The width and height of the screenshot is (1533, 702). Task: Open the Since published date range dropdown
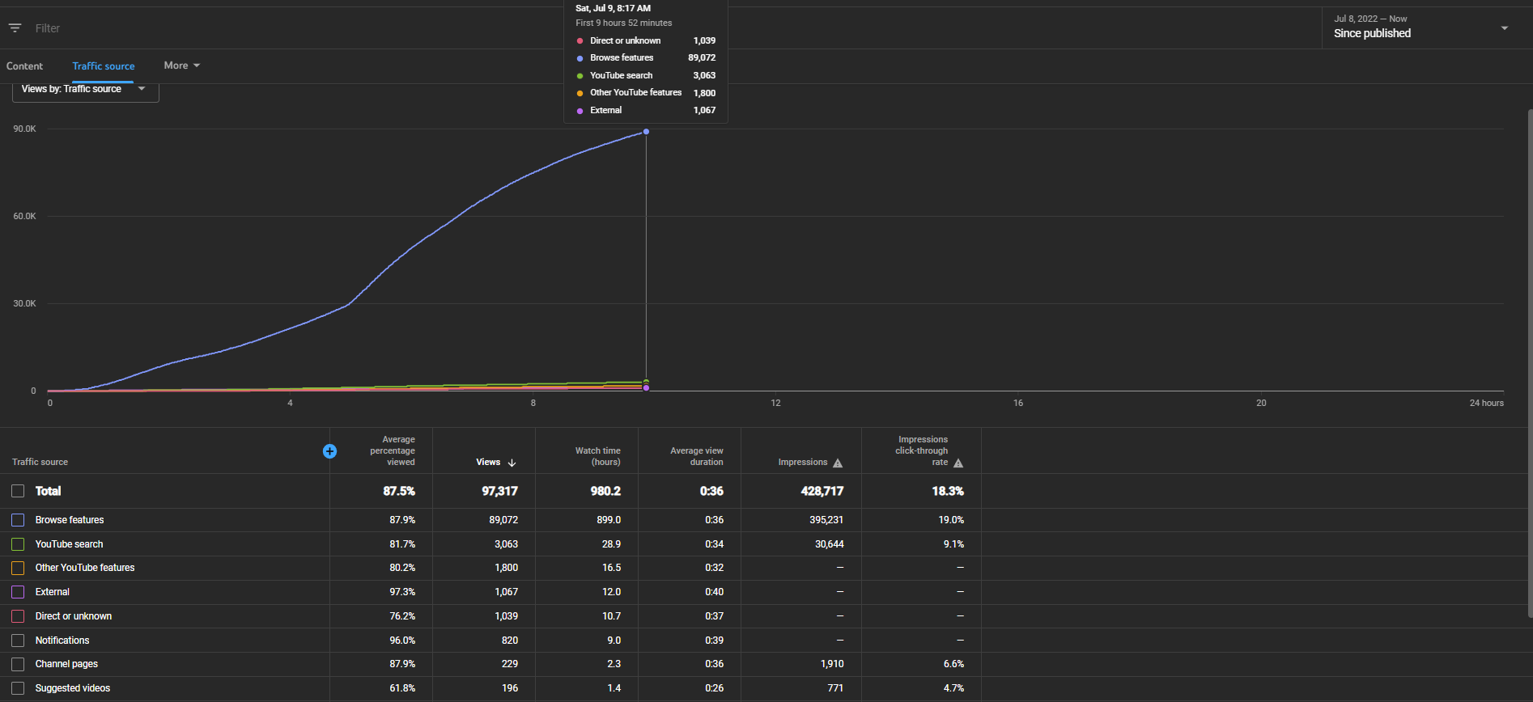pos(1421,28)
